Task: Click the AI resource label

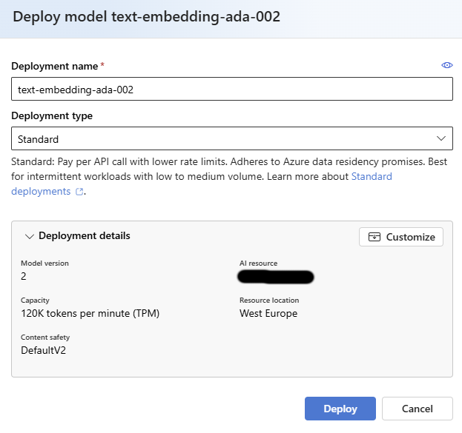Action: [258, 264]
